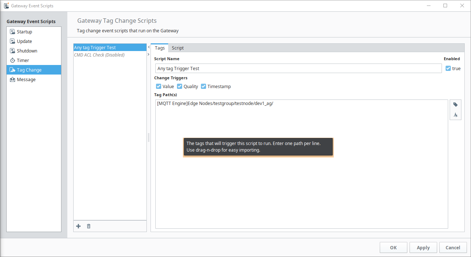Toggle the Quality change trigger checkbox
This screenshot has width=471, height=257.
pyautogui.click(x=180, y=87)
